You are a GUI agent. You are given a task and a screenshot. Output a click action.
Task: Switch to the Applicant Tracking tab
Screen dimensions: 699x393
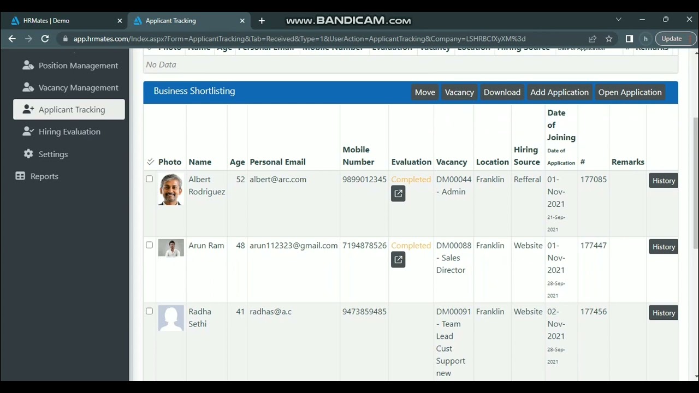click(189, 21)
